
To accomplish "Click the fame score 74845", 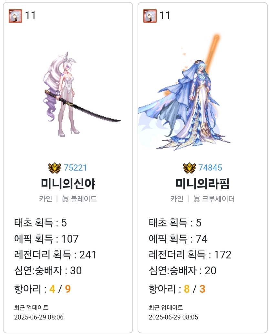I will tap(210, 168).
